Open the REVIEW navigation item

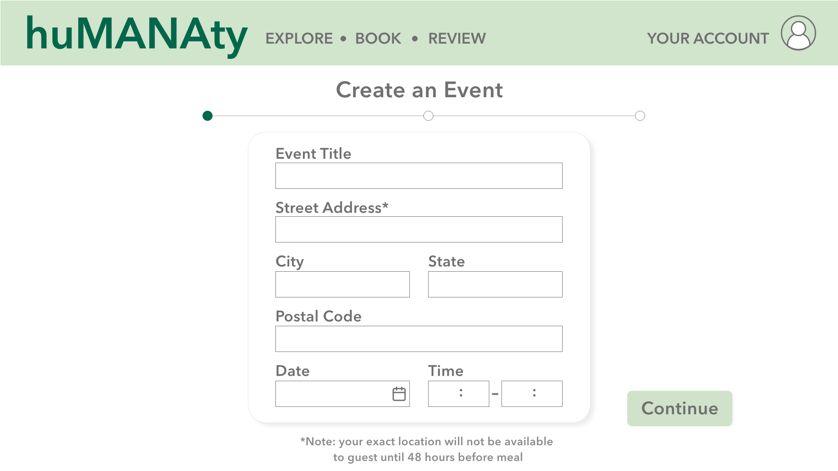pos(457,38)
